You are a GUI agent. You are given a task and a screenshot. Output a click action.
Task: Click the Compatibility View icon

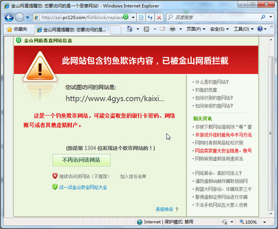[141, 18]
